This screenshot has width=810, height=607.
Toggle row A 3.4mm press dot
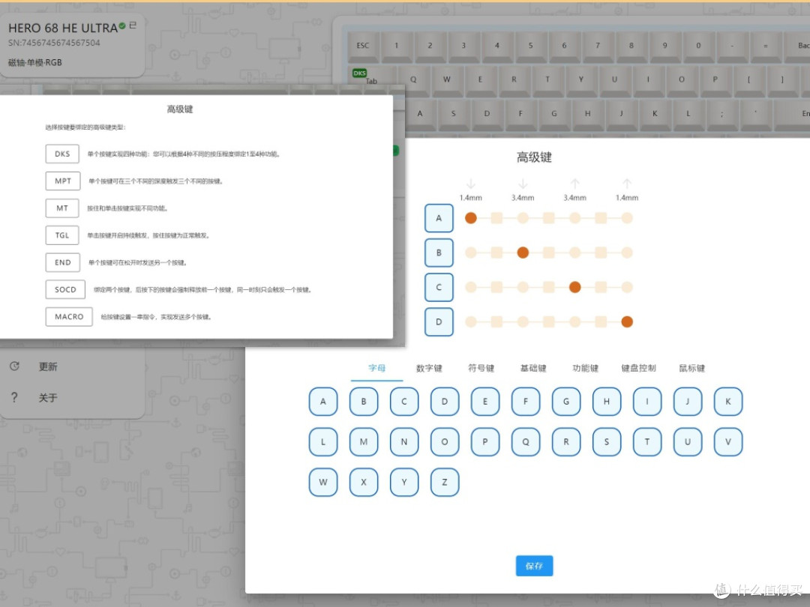pyautogui.click(x=523, y=218)
